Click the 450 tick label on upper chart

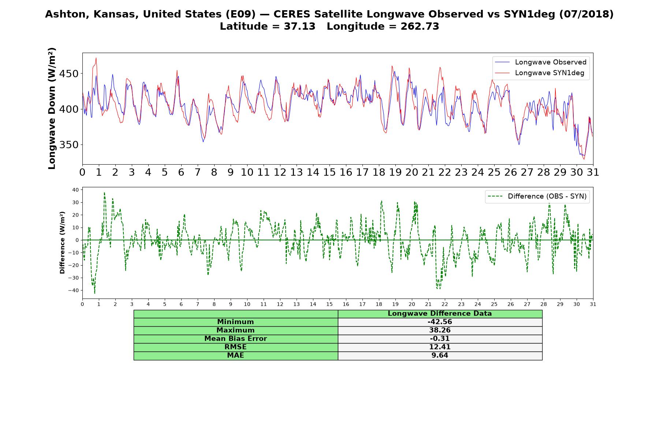point(69,74)
